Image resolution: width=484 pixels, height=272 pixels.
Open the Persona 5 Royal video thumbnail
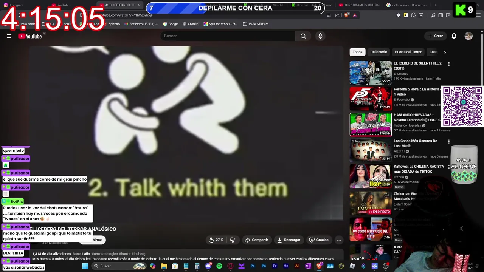tap(371, 99)
